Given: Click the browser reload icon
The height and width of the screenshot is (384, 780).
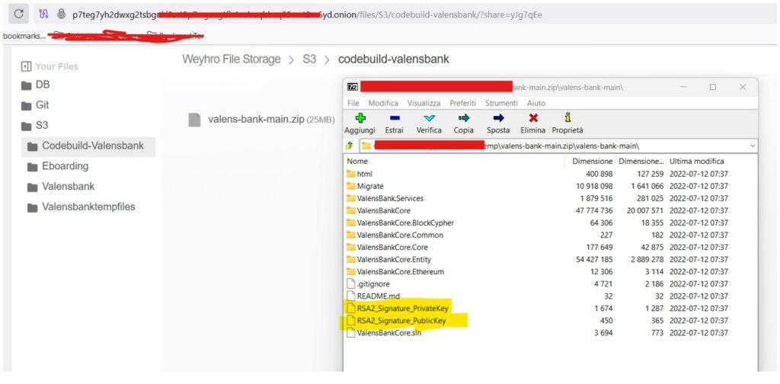Looking at the screenshot, I should (19, 14).
